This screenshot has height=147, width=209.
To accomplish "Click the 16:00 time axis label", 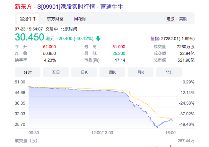I will click(x=170, y=133).
